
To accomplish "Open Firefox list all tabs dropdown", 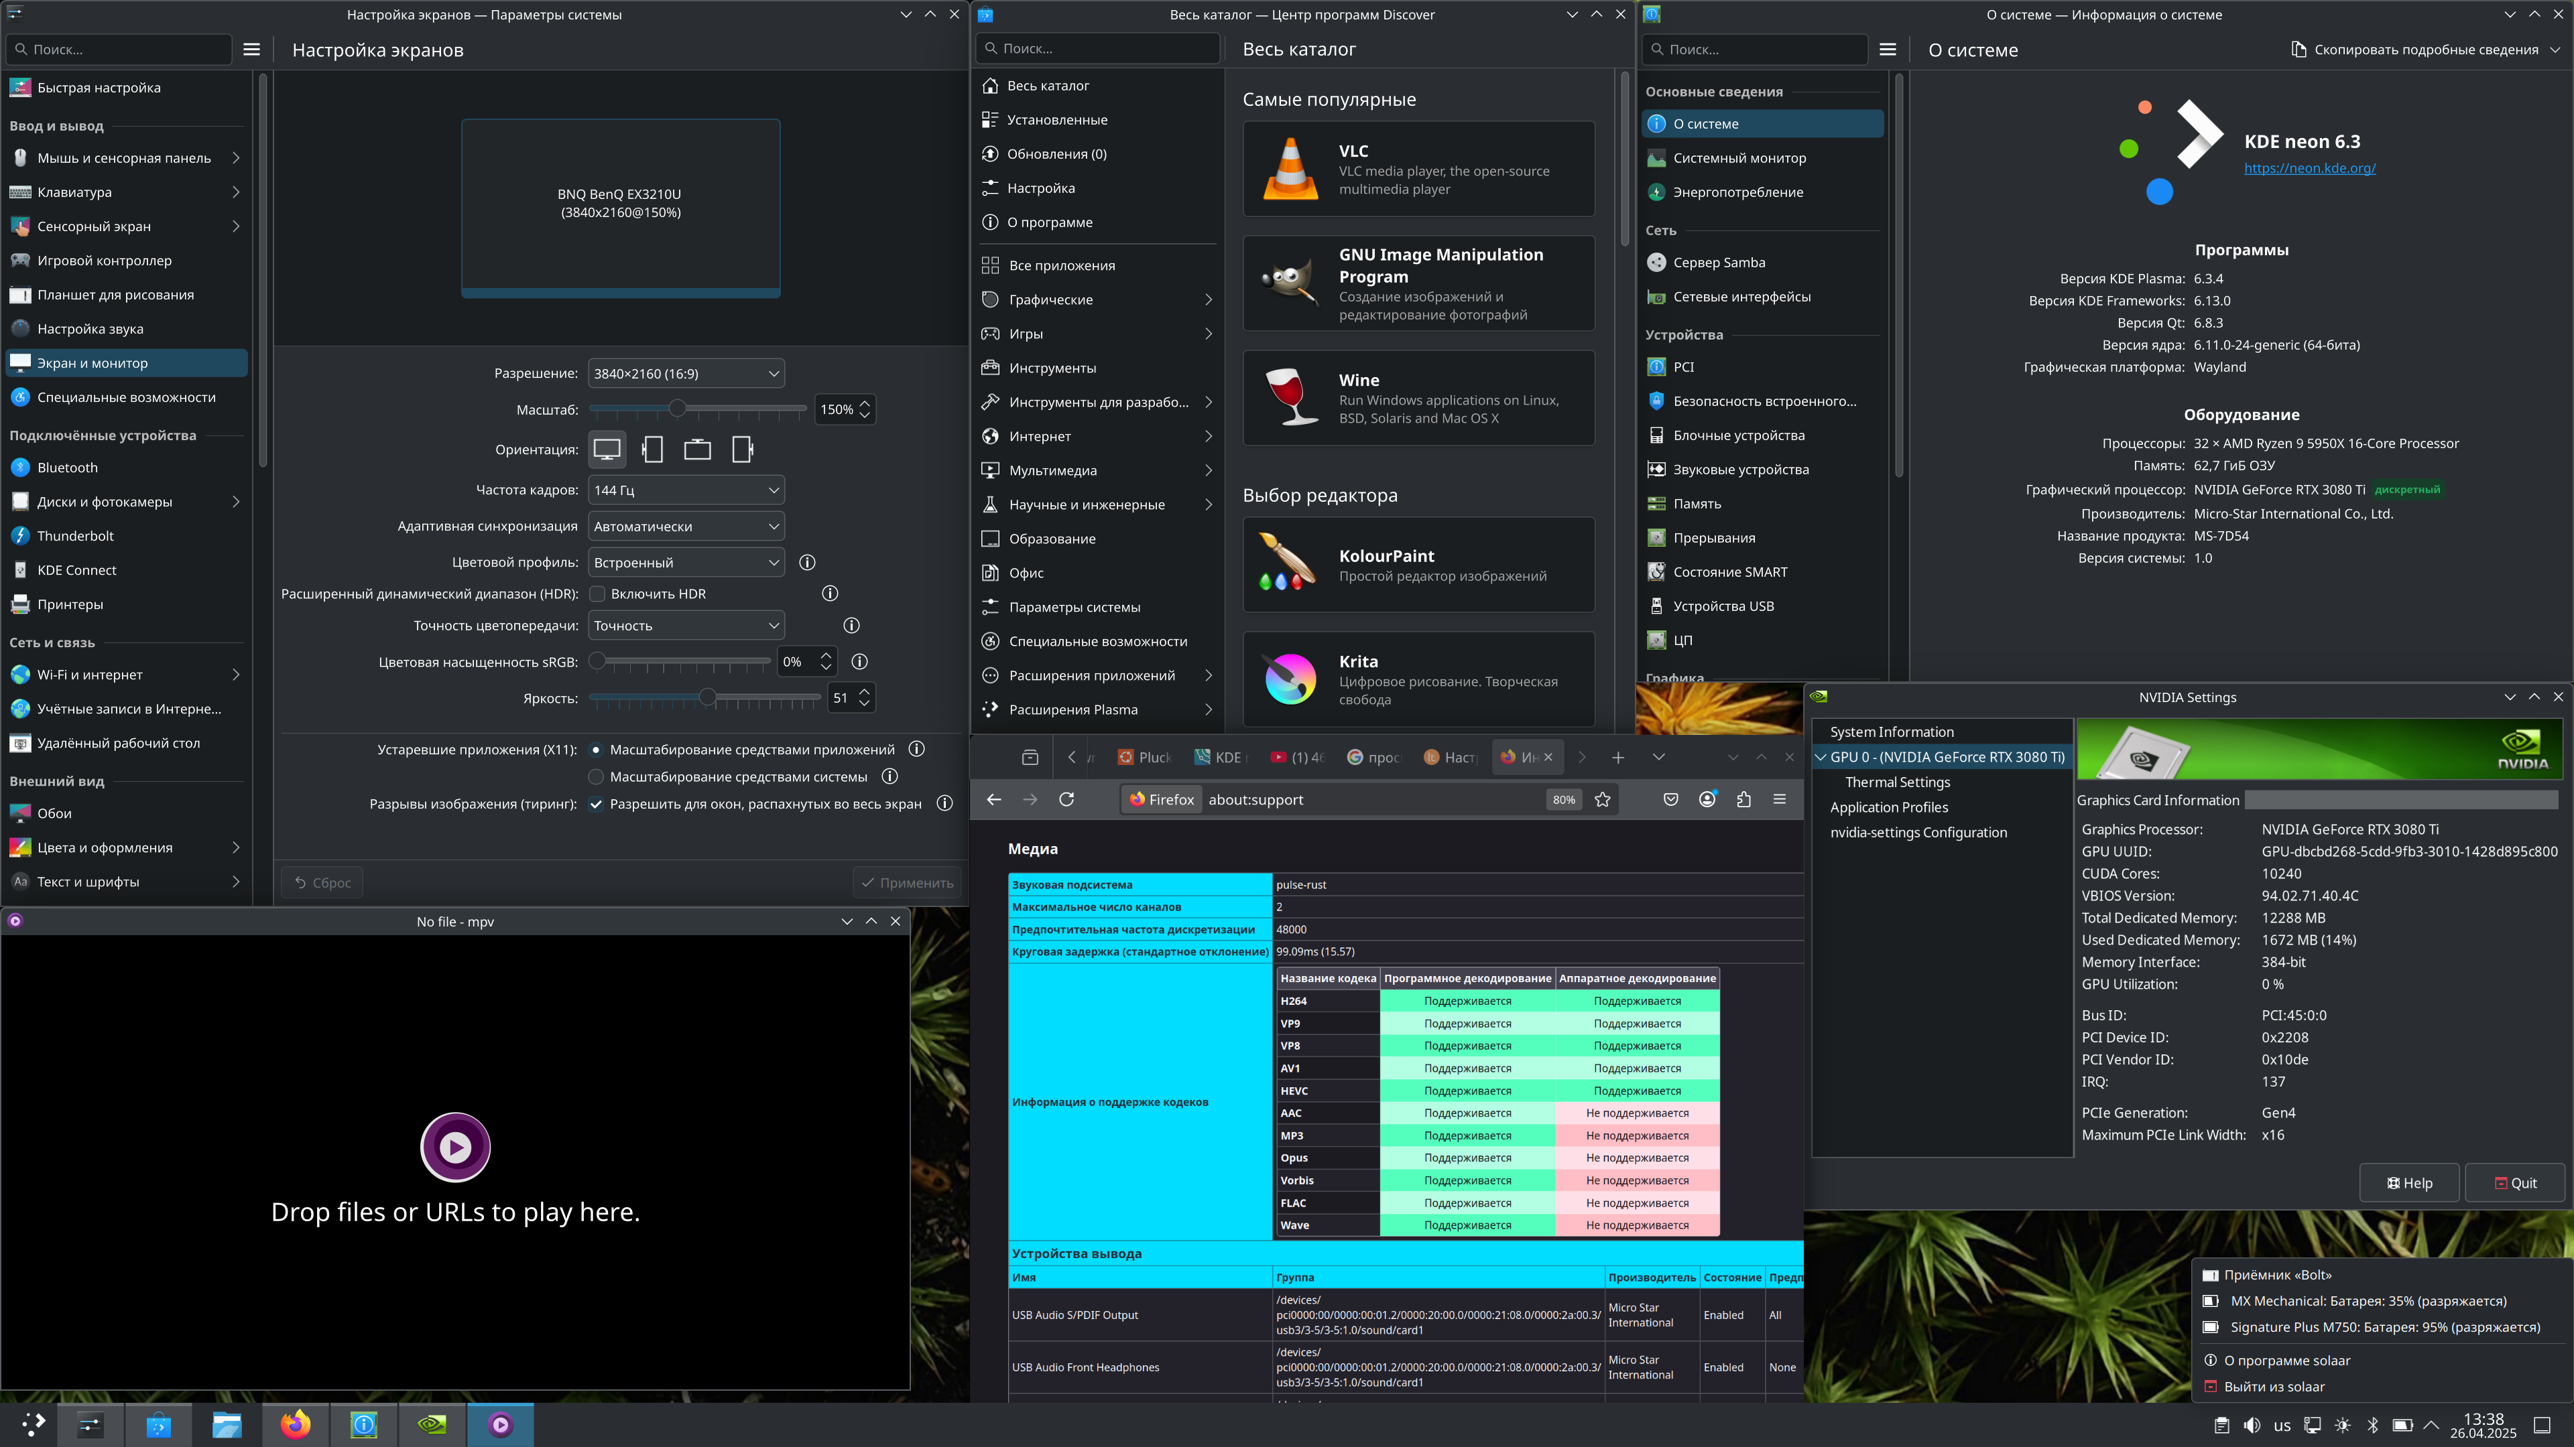I will click(1659, 757).
